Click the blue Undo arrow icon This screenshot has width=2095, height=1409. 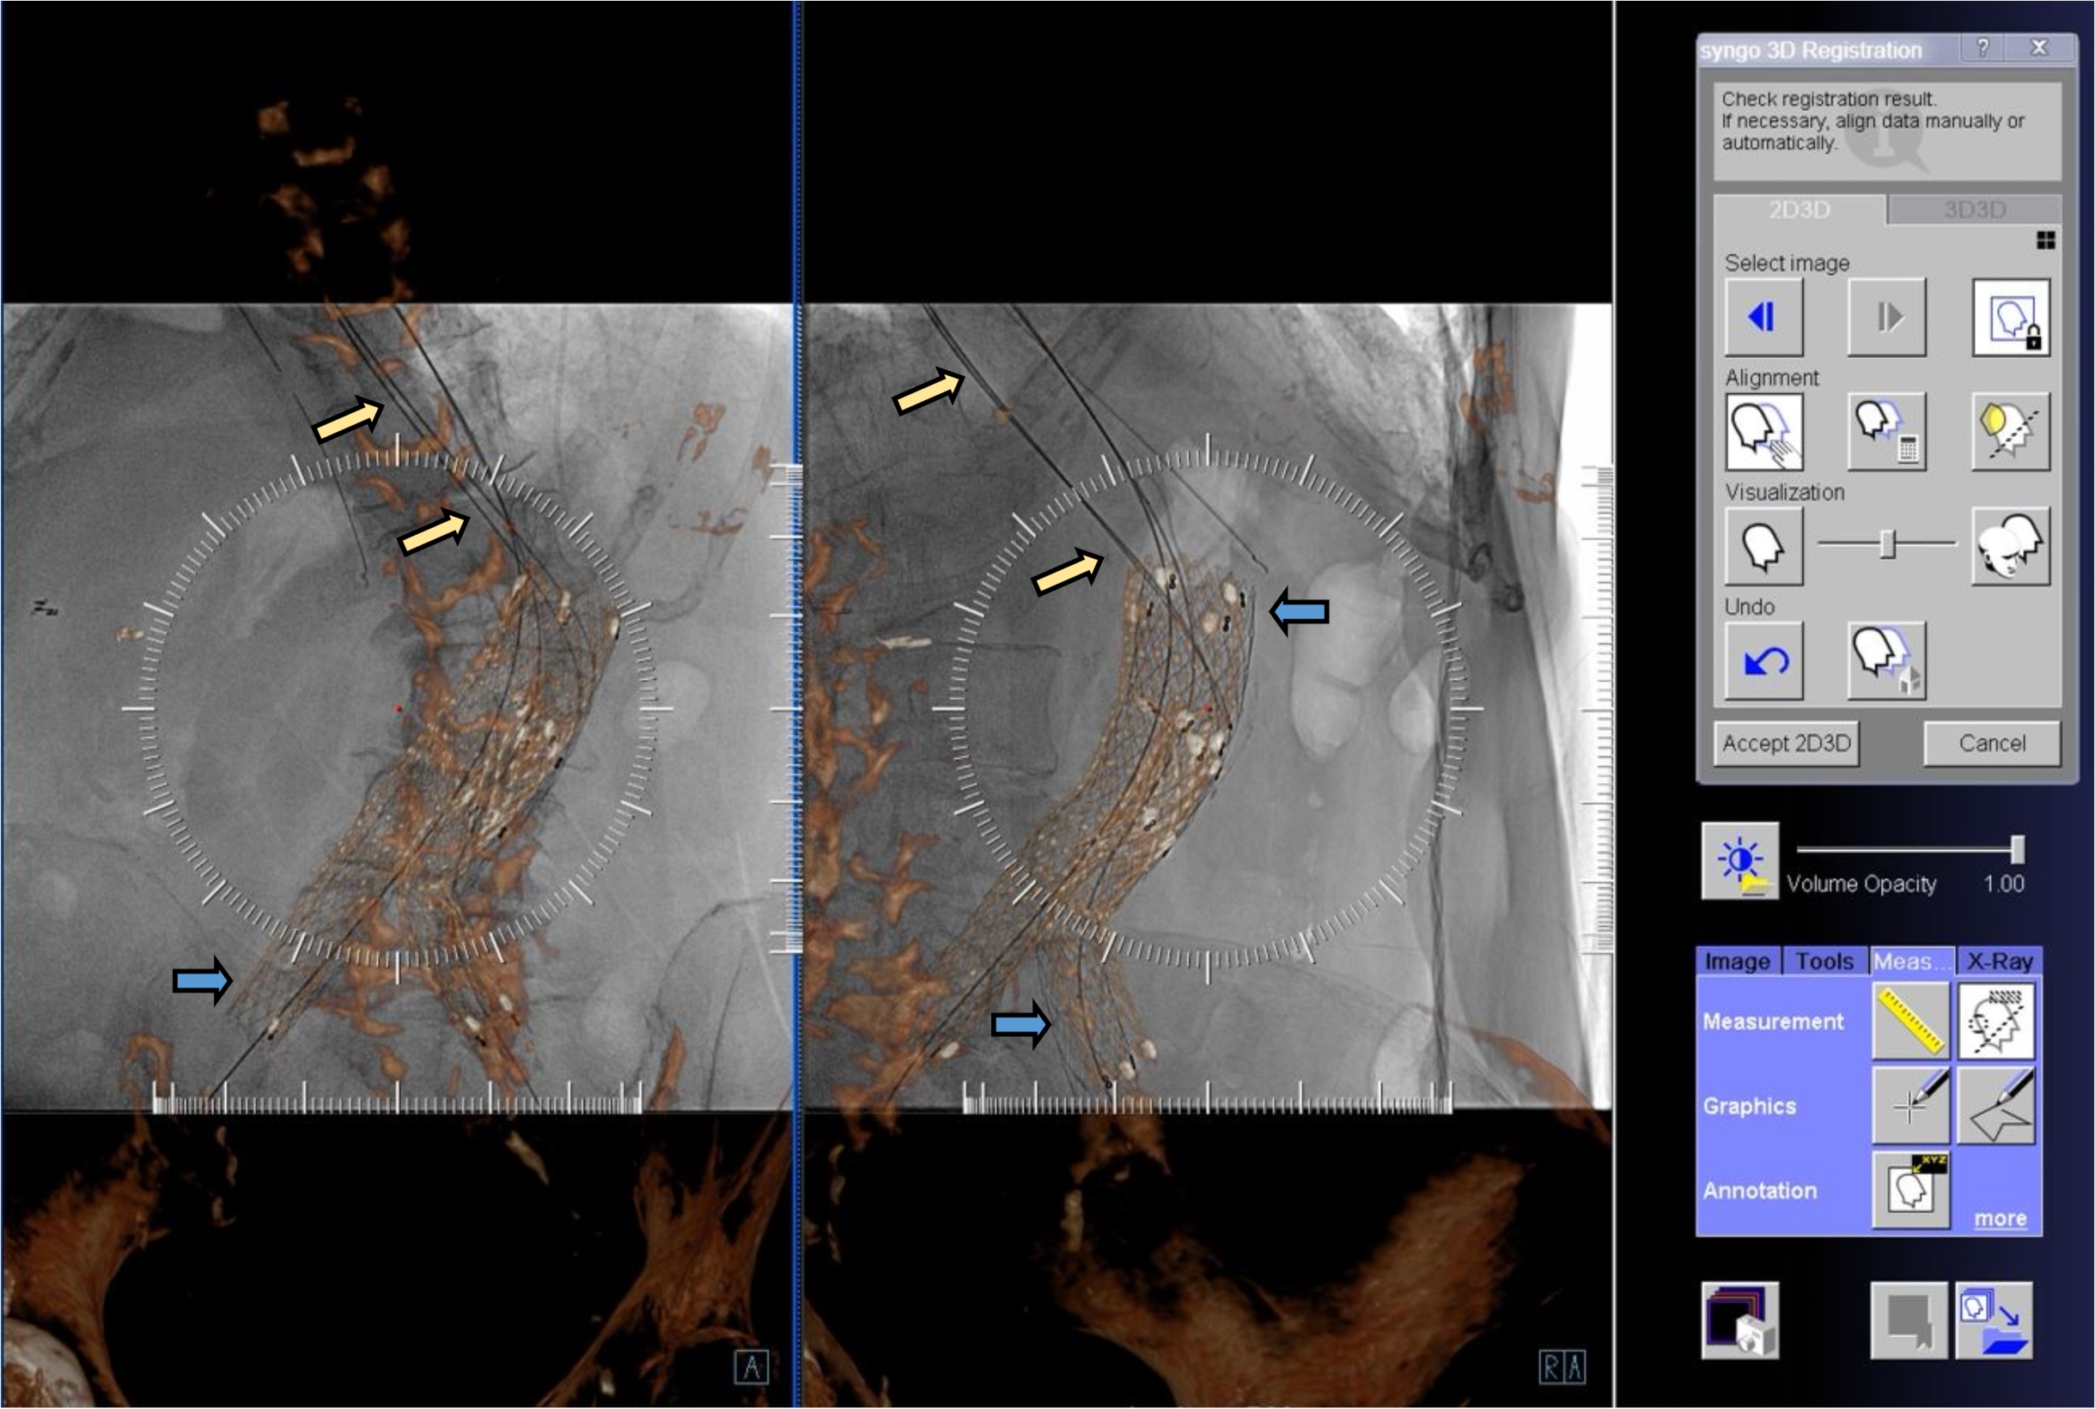(1763, 661)
